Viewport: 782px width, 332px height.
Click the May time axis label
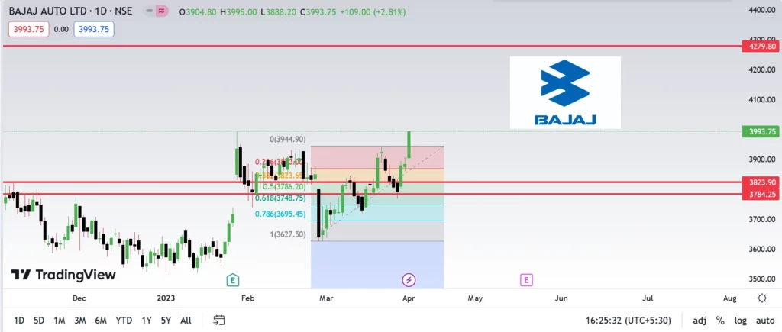click(475, 298)
